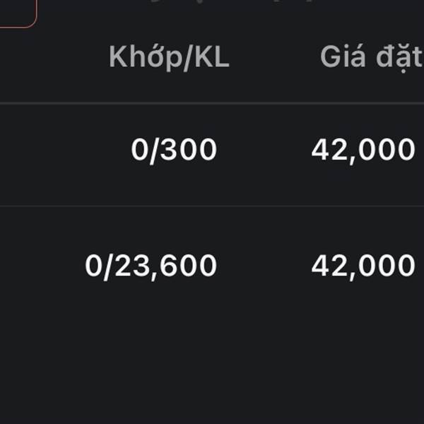Click the 42,000 price in the 0/300 row
This screenshot has height=424, width=424.
click(363, 151)
